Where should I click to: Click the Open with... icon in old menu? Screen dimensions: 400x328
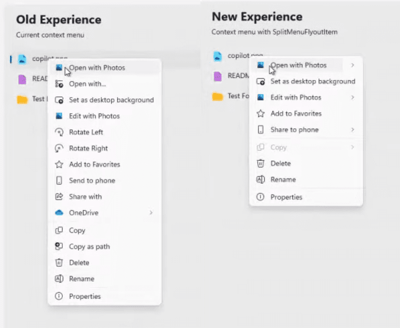(59, 84)
